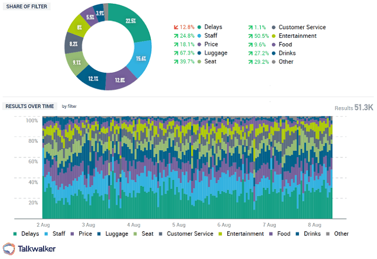Click the 4 Aug date on the x-axis
Image resolution: width=377 pixels, height=259 pixels.
(134, 223)
